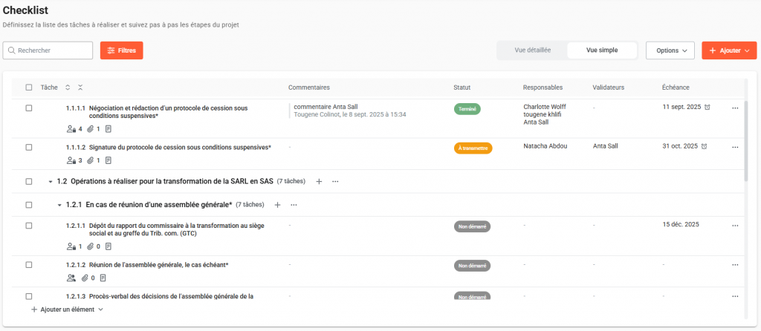Click the collapse-all icon next to Tâche header
761x331 pixels.
80,88
